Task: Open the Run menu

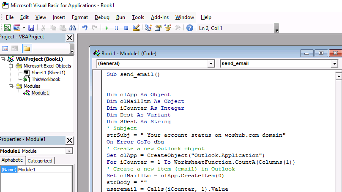Action: coord(120,17)
